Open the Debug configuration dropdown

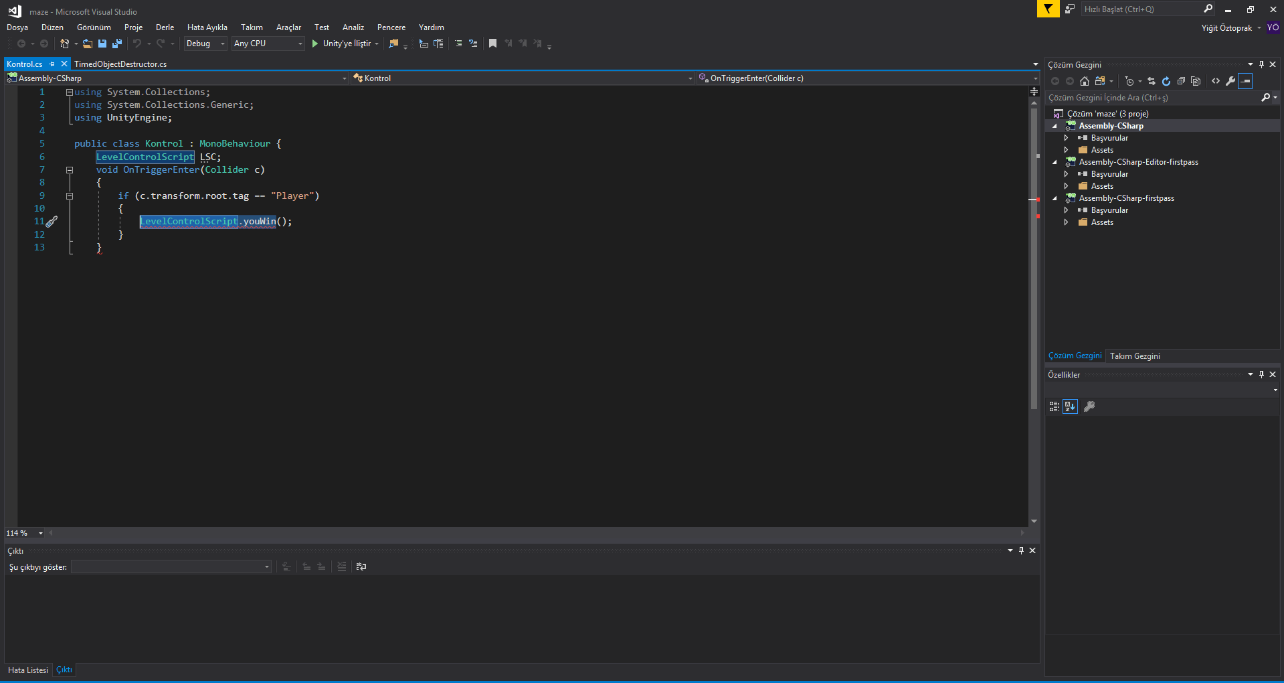[205, 44]
